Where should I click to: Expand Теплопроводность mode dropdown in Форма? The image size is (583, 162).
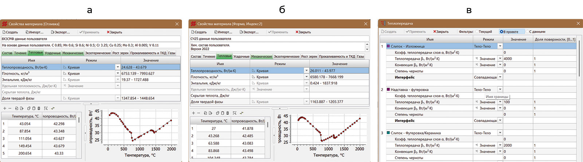tap(306, 71)
